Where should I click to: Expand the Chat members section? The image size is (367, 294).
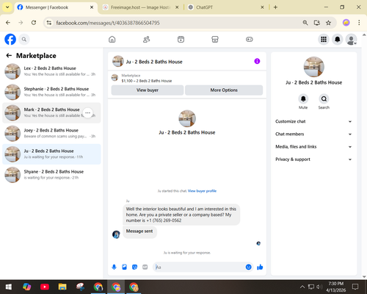pyautogui.click(x=313, y=134)
